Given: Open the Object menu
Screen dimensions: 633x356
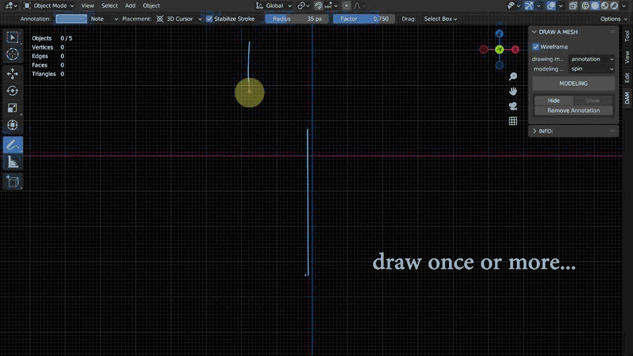Looking at the screenshot, I should tap(151, 6).
